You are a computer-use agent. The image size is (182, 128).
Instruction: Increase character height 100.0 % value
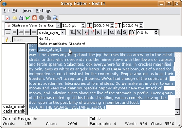tap(141, 24)
